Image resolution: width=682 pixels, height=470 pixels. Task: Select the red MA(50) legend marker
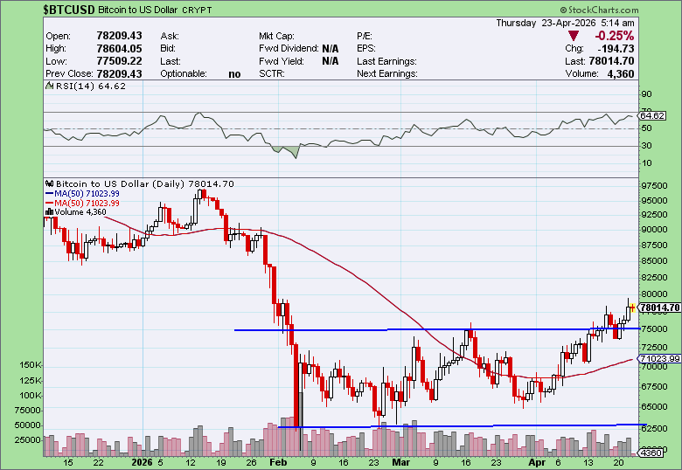[50, 203]
